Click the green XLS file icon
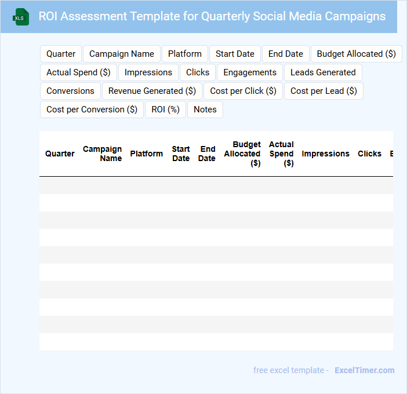 (x=21, y=17)
